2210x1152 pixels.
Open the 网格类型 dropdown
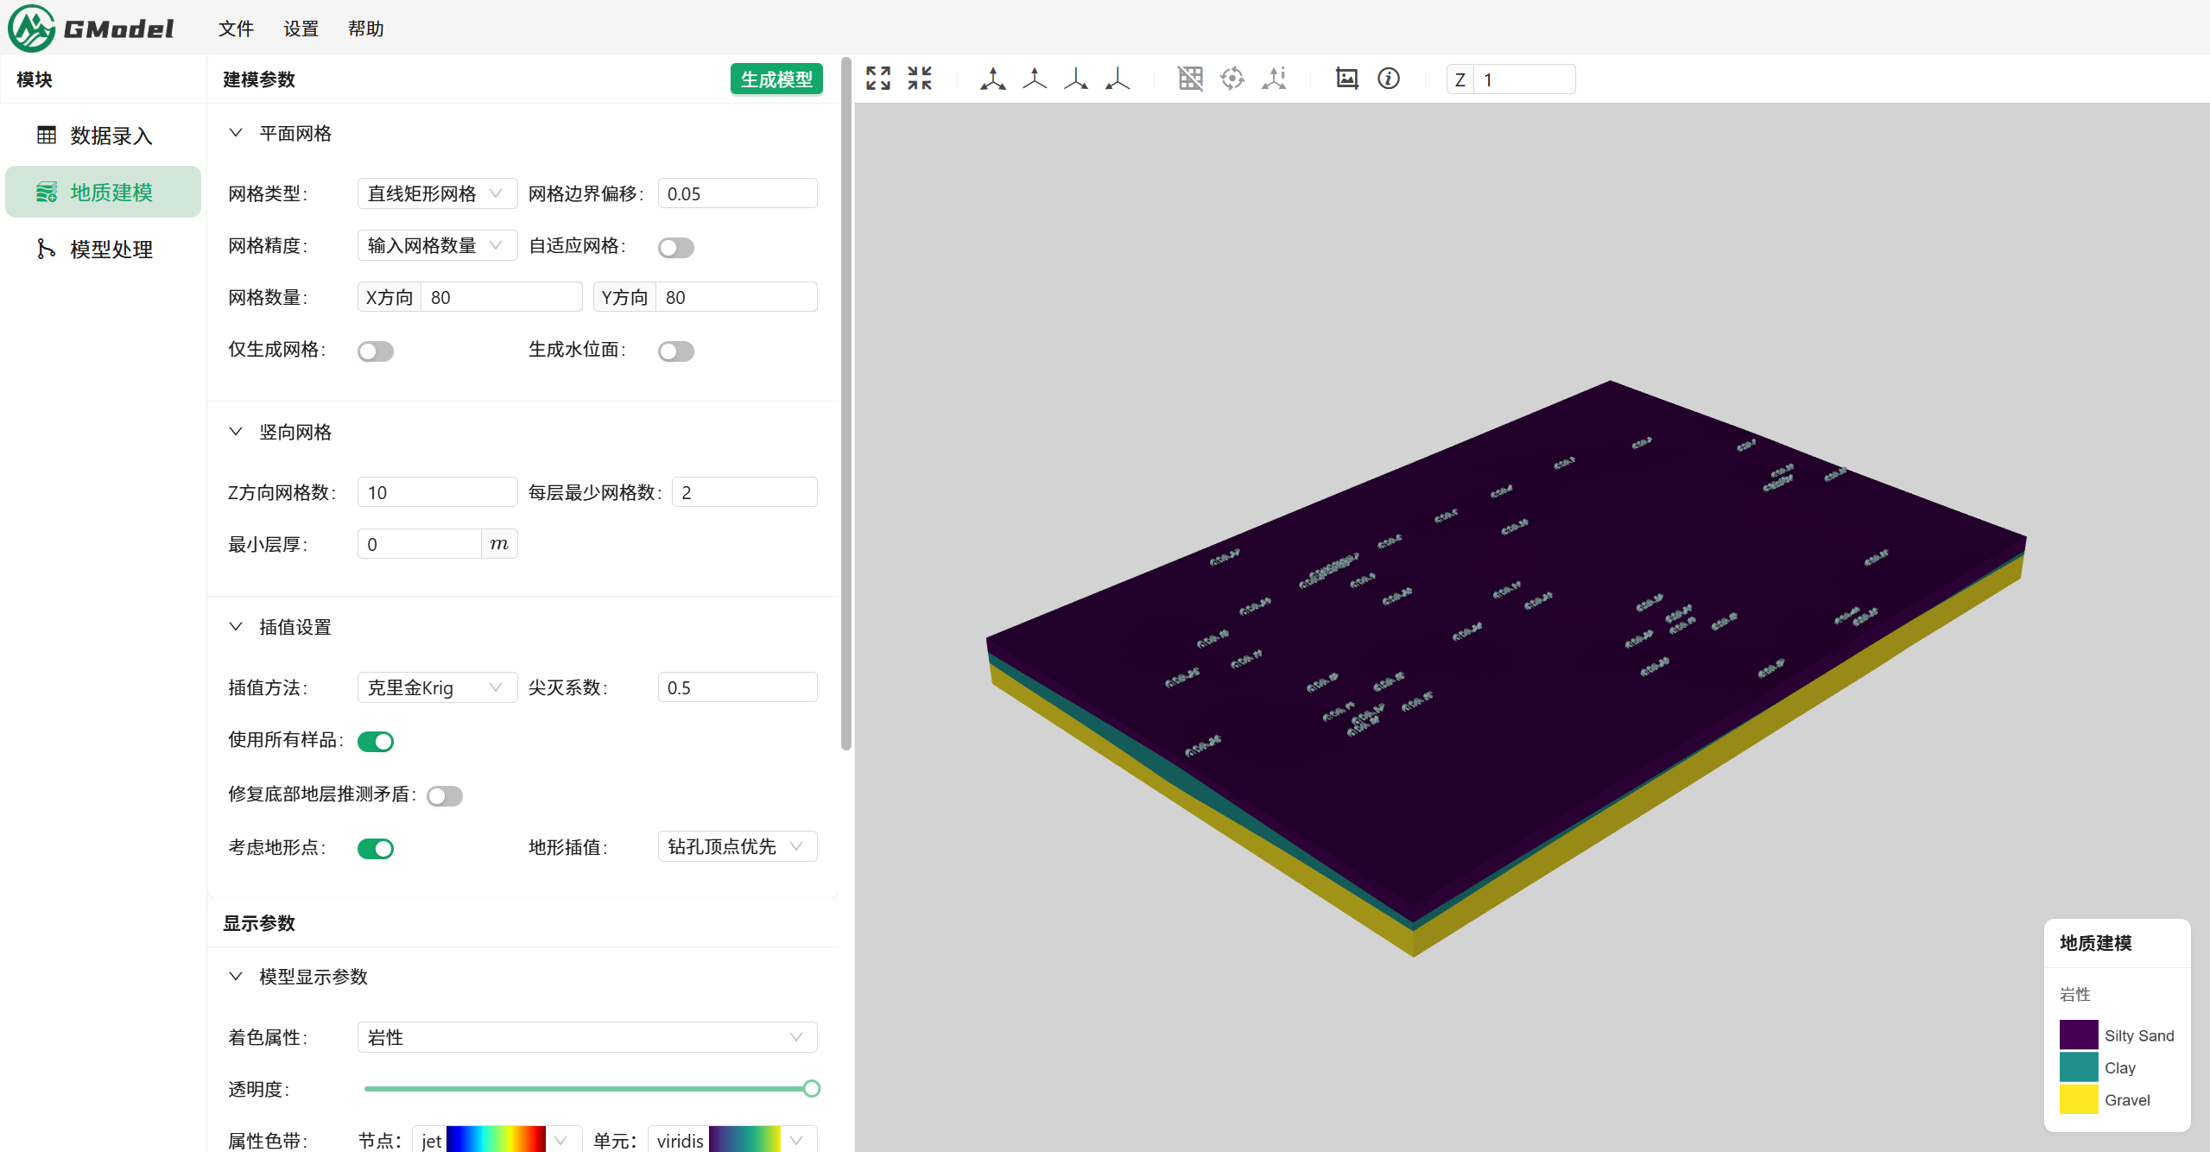click(436, 193)
